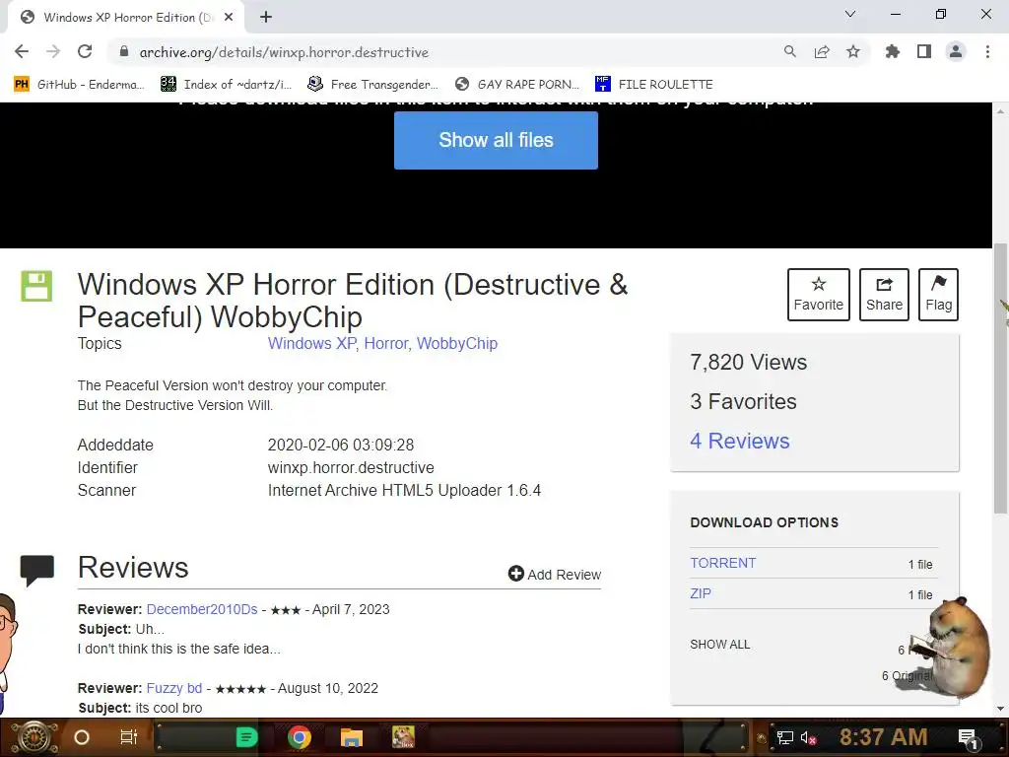Open the extensions puzzle icon
This screenshot has width=1009, height=757.
(893, 51)
